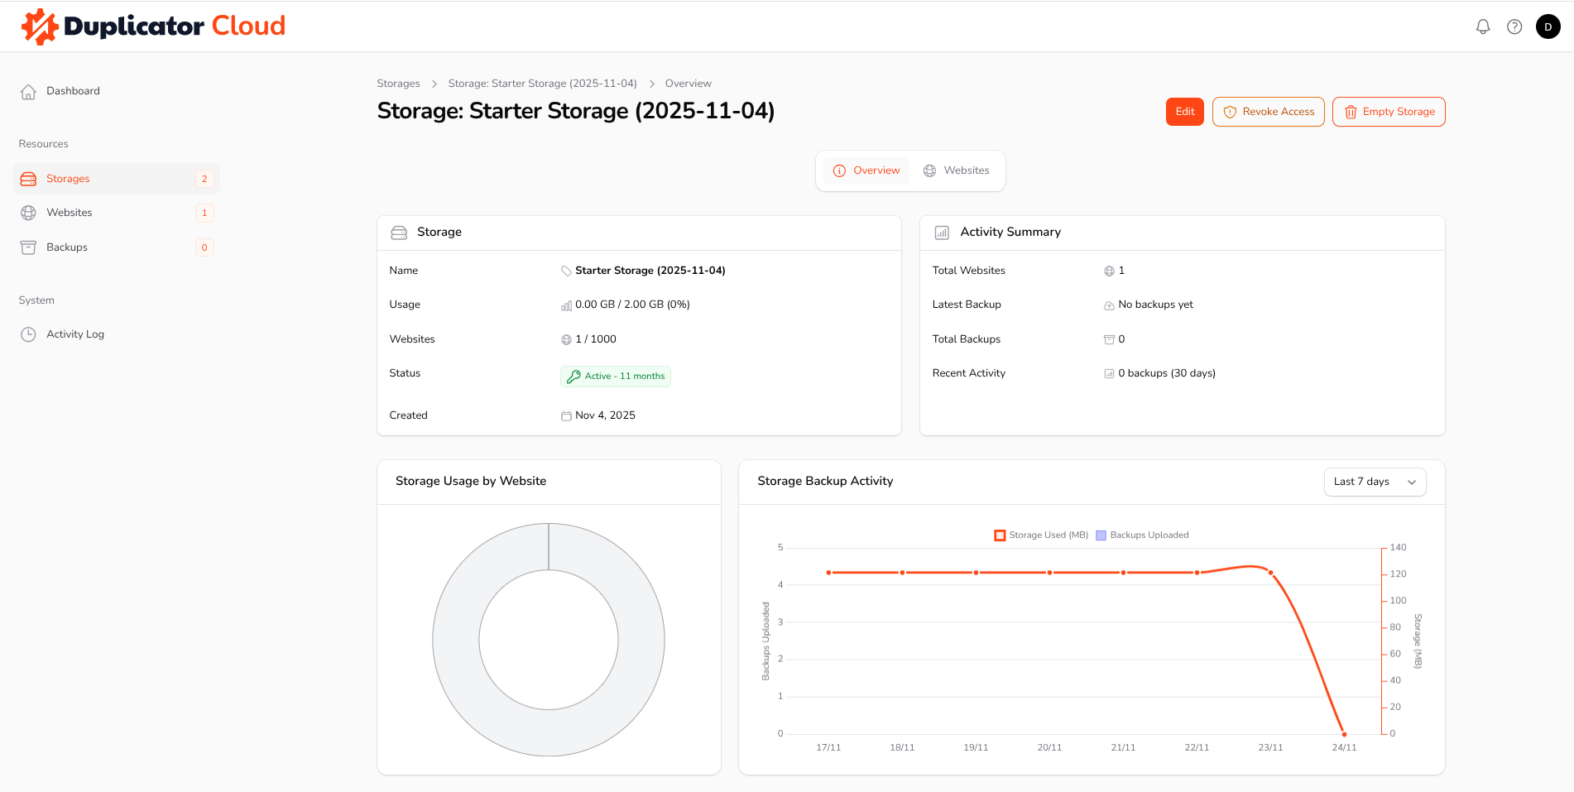1574x792 pixels.
Task: Click the Duplicator Cloud logo
Action: pos(153,26)
